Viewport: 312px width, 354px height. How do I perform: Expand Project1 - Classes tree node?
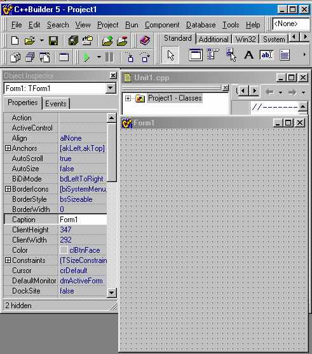pyautogui.click(x=128, y=99)
